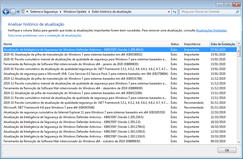Open the address bar history dropdown arrow
Screen dimensions: 243x159
(169, 12)
